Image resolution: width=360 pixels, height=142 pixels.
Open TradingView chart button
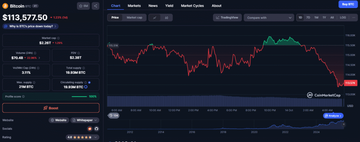click(x=227, y=17)
